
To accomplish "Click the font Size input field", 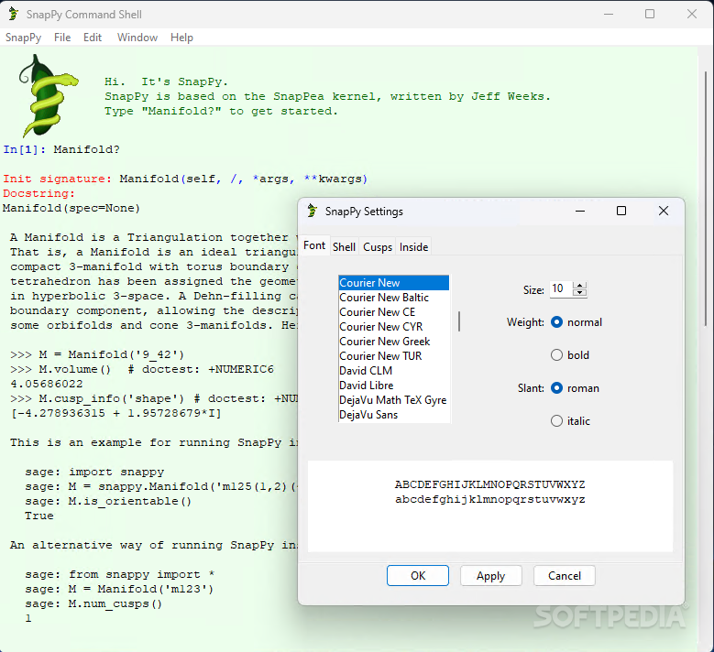I will coord(561,289).
